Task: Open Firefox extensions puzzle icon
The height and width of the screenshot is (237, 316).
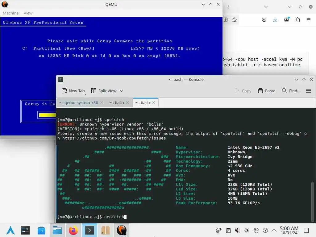Action: click(x=297, y=20)
